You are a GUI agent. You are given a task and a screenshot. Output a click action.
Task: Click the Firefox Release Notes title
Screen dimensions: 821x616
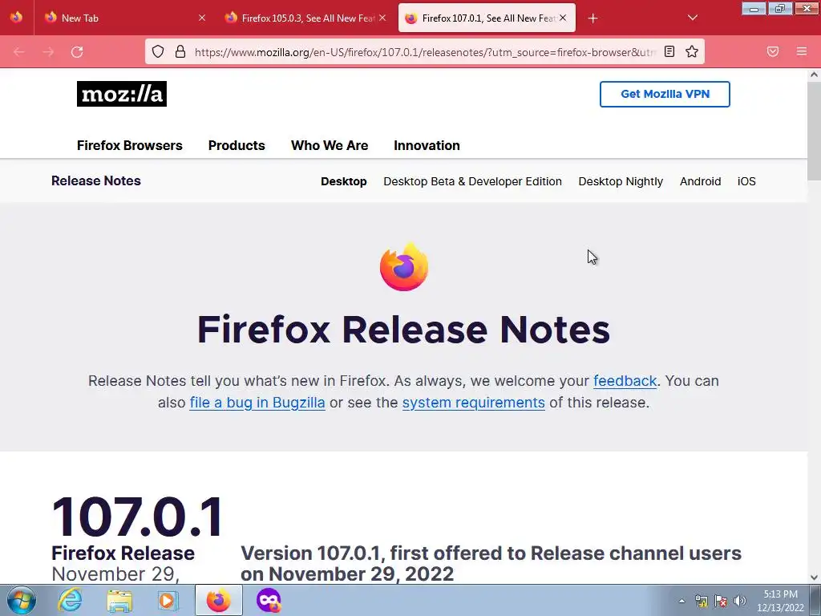coord(404,330)
